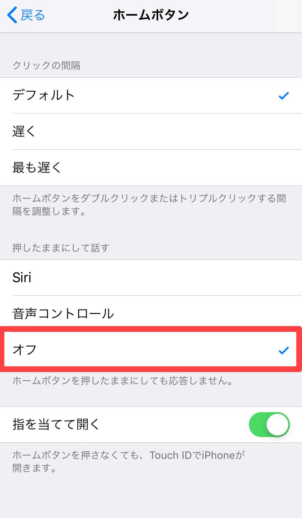Image resolution: width=302 pixels, height=518 pixels.
Task: Choose the 最も遅く click interval option
Action: (37, 167)
